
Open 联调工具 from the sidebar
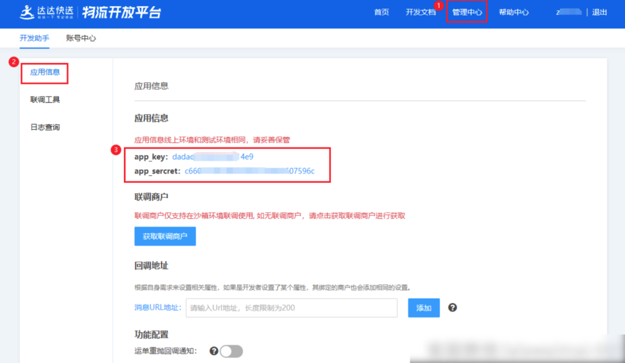pyautogui.click(x=45, y=99)
